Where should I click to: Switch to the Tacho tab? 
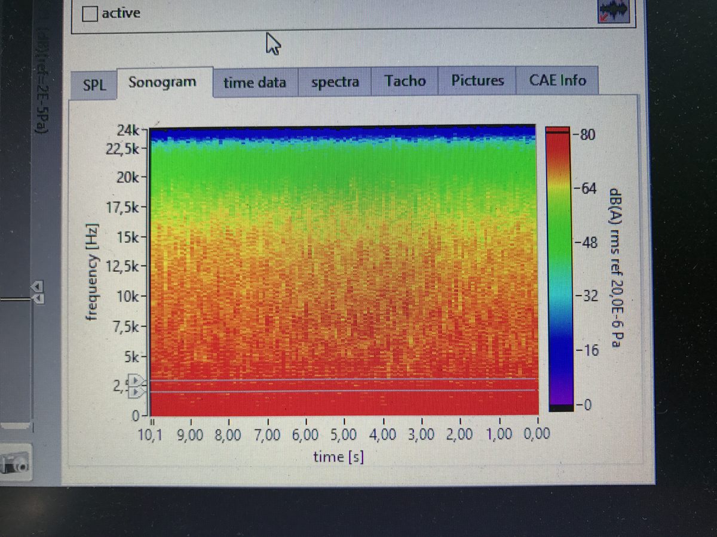pyautogui.click(x=405, y=81)
